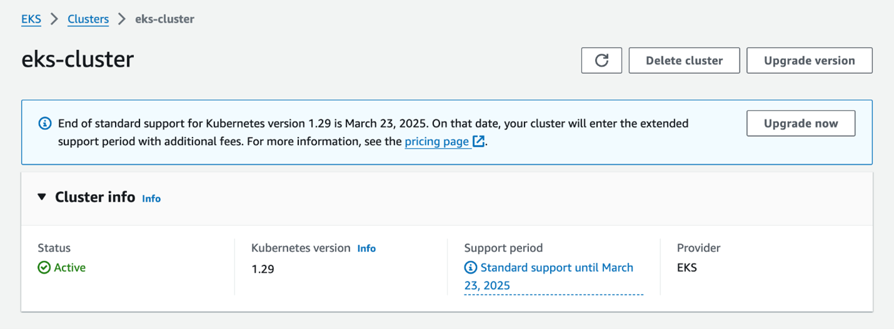Click the info icon before Standard support text
Viewport: 894px width, 329px height.
[471, 268]
